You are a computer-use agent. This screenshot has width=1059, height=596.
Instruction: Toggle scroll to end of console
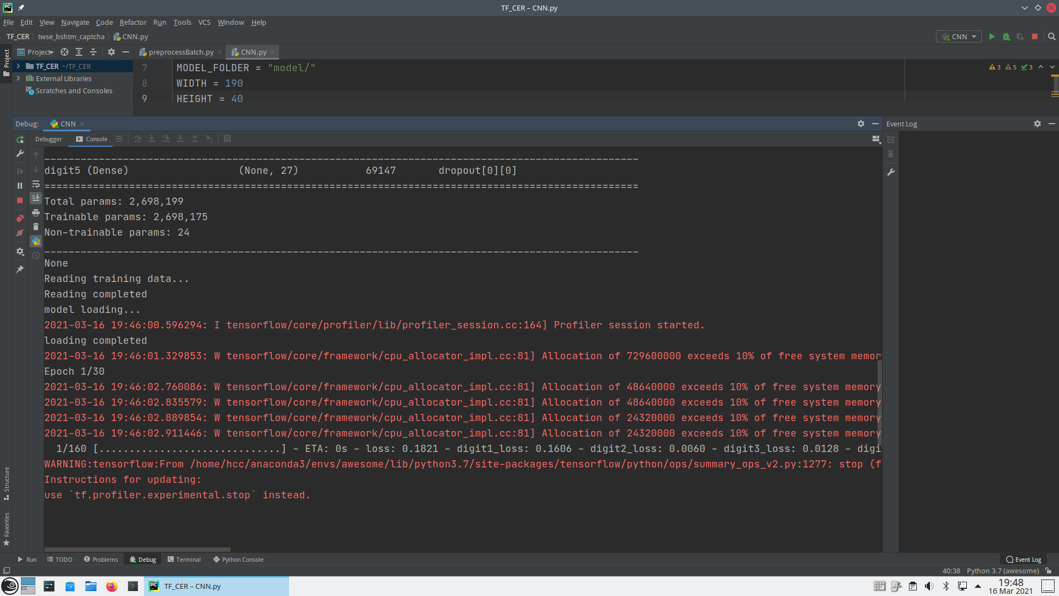(x=36, y=198)
